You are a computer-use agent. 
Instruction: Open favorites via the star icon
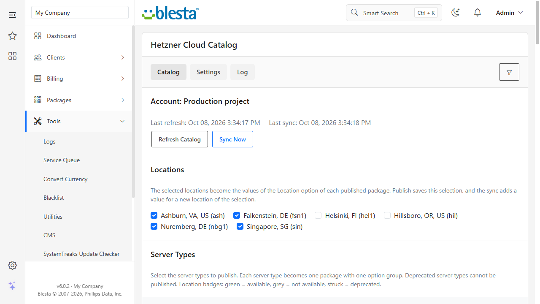12,36
